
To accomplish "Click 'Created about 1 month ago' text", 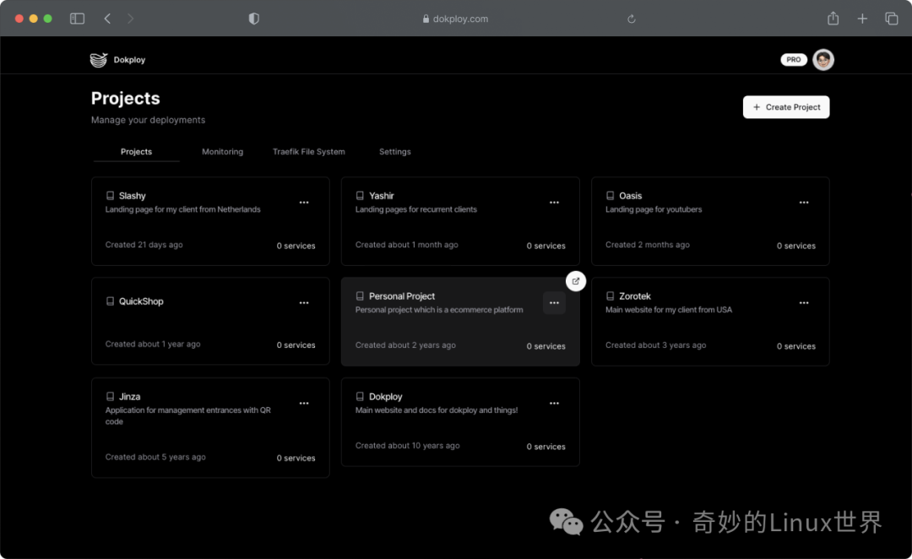I will (x=406, y=244).
